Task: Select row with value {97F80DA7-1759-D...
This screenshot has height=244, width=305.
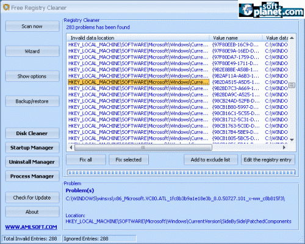Action: coord(178,57)
